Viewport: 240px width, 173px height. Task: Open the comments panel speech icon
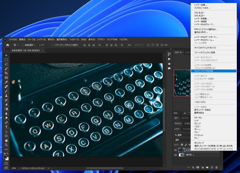[x=169, y=69]
